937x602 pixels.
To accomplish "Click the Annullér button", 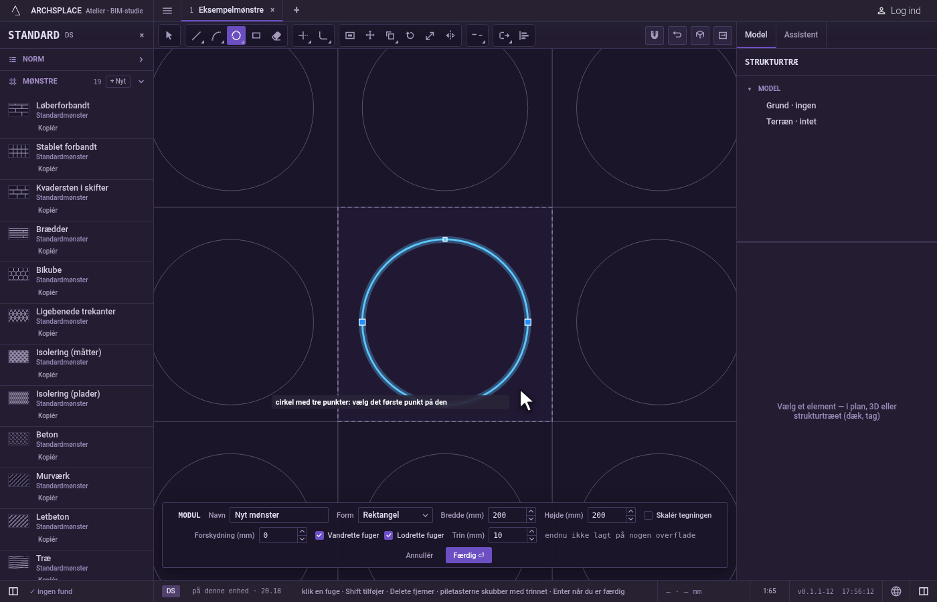I will click(420, 555).
